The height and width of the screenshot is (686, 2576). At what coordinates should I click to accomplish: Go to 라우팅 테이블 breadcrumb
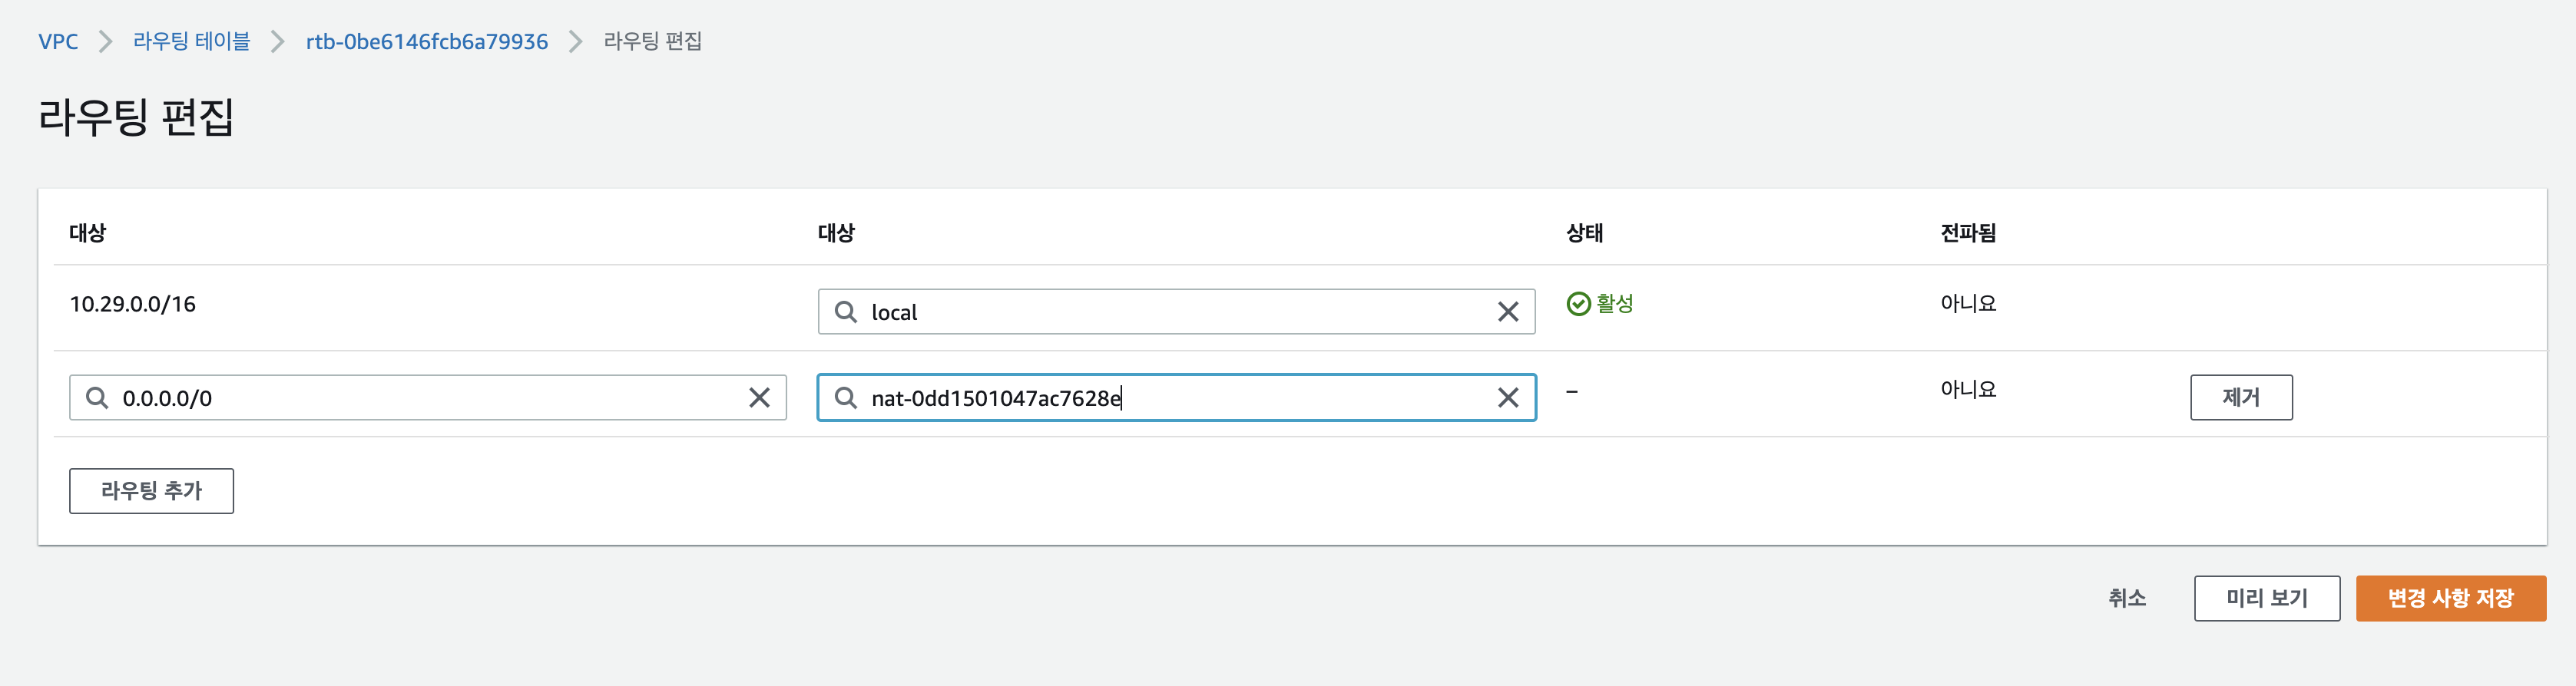point(191,41)
